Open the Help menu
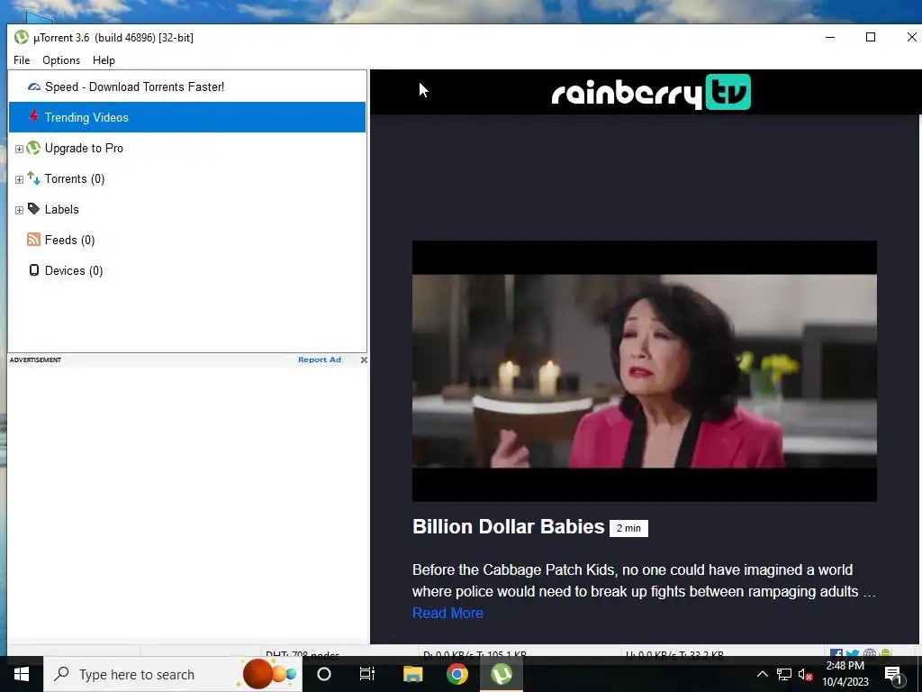The height and width of the screenshot is (692, 922). click(104, 60)
